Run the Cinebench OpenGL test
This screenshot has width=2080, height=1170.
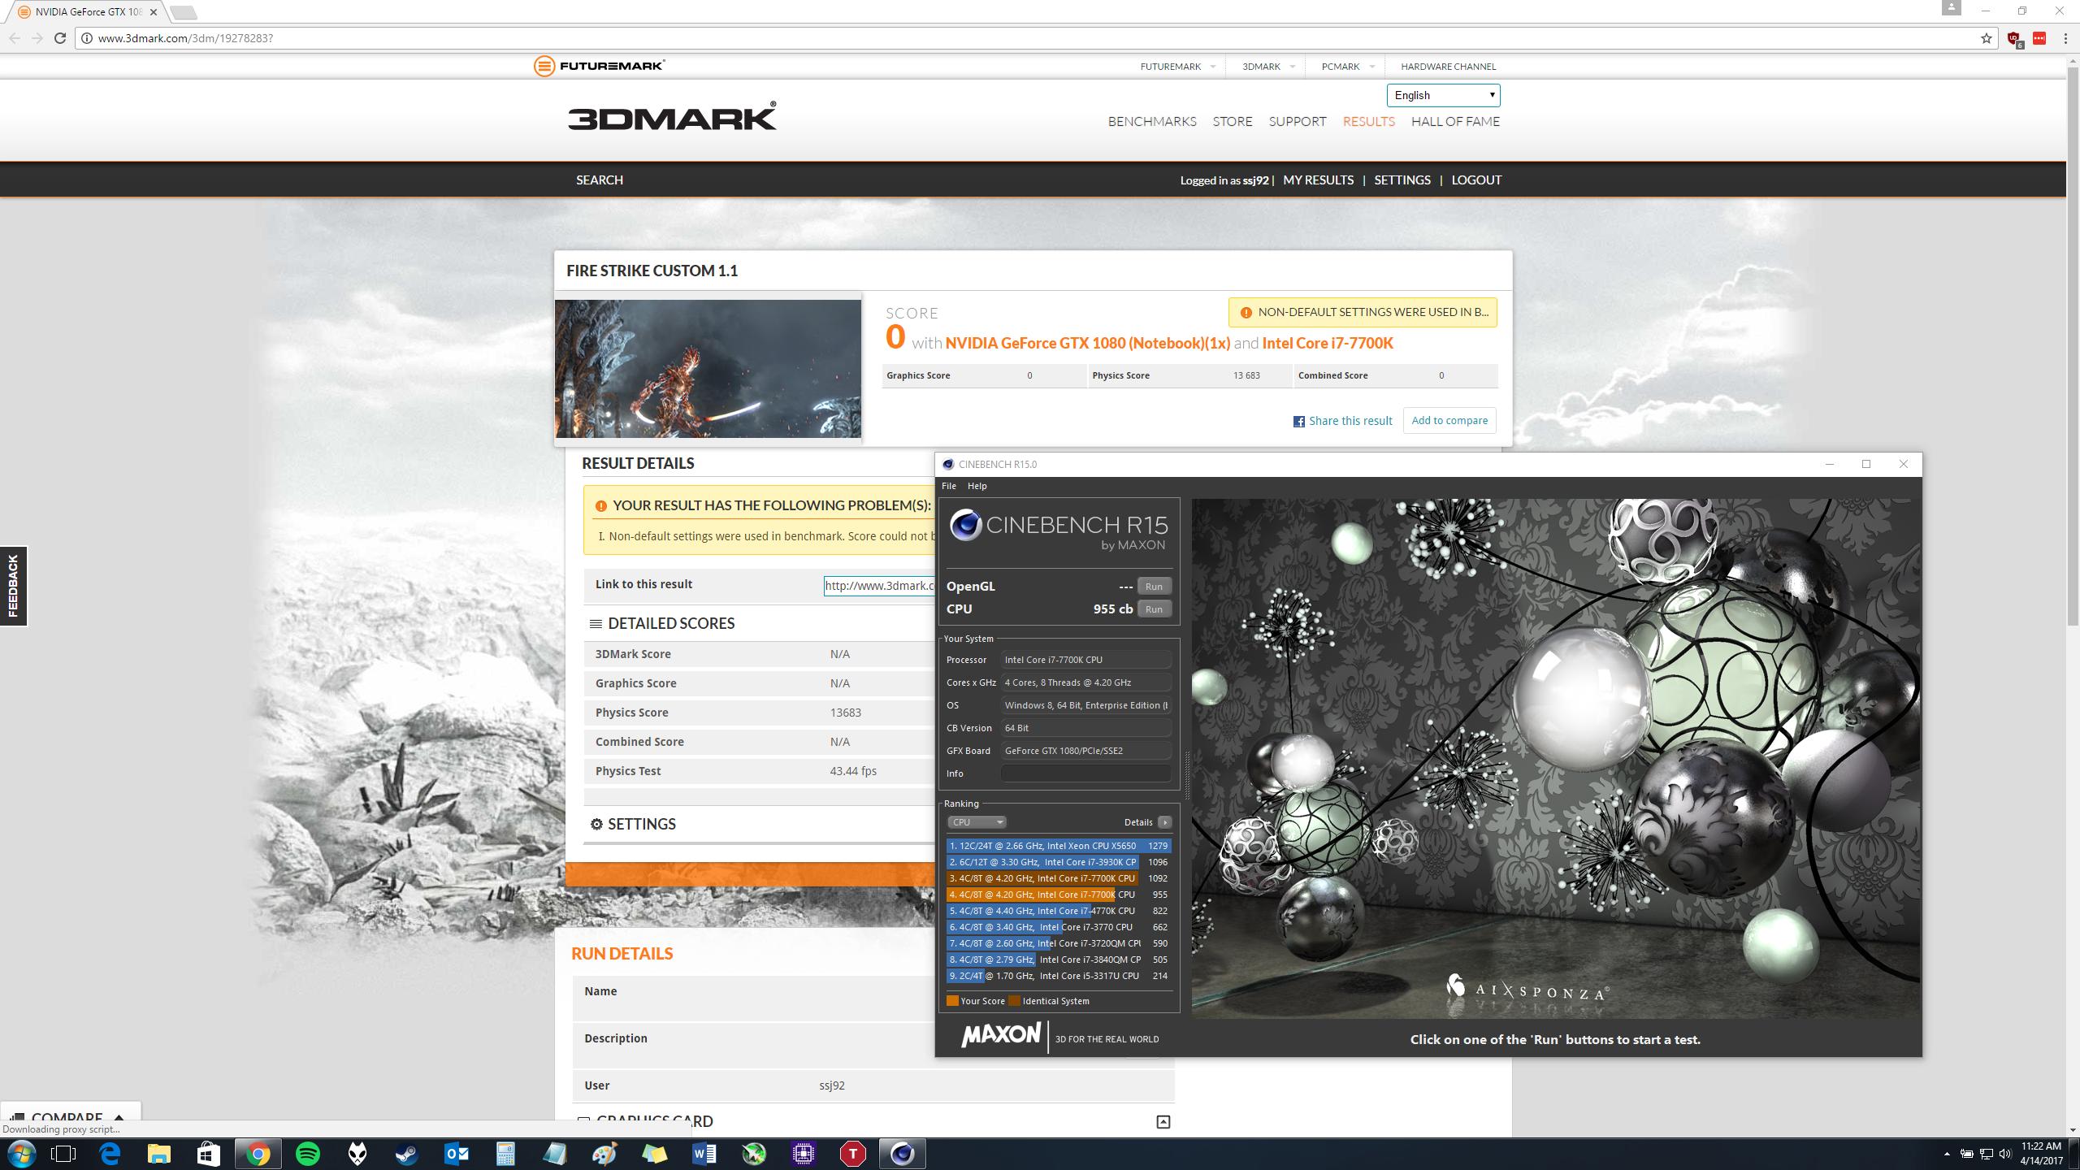click(1153, 586)
